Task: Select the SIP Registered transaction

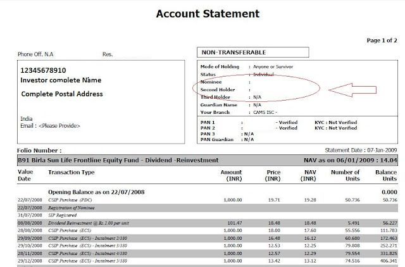Action: tap(62, 215)
